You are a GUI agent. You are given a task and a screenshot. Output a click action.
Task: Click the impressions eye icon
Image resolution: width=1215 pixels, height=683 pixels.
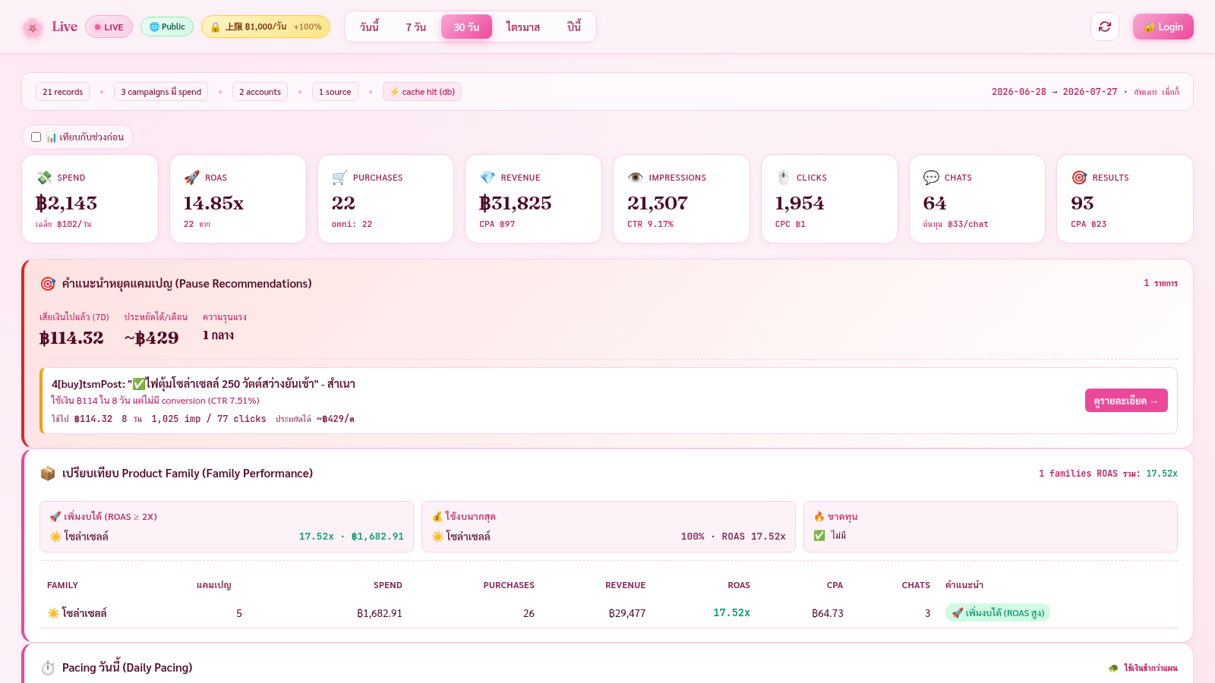[x=636, y=178]
